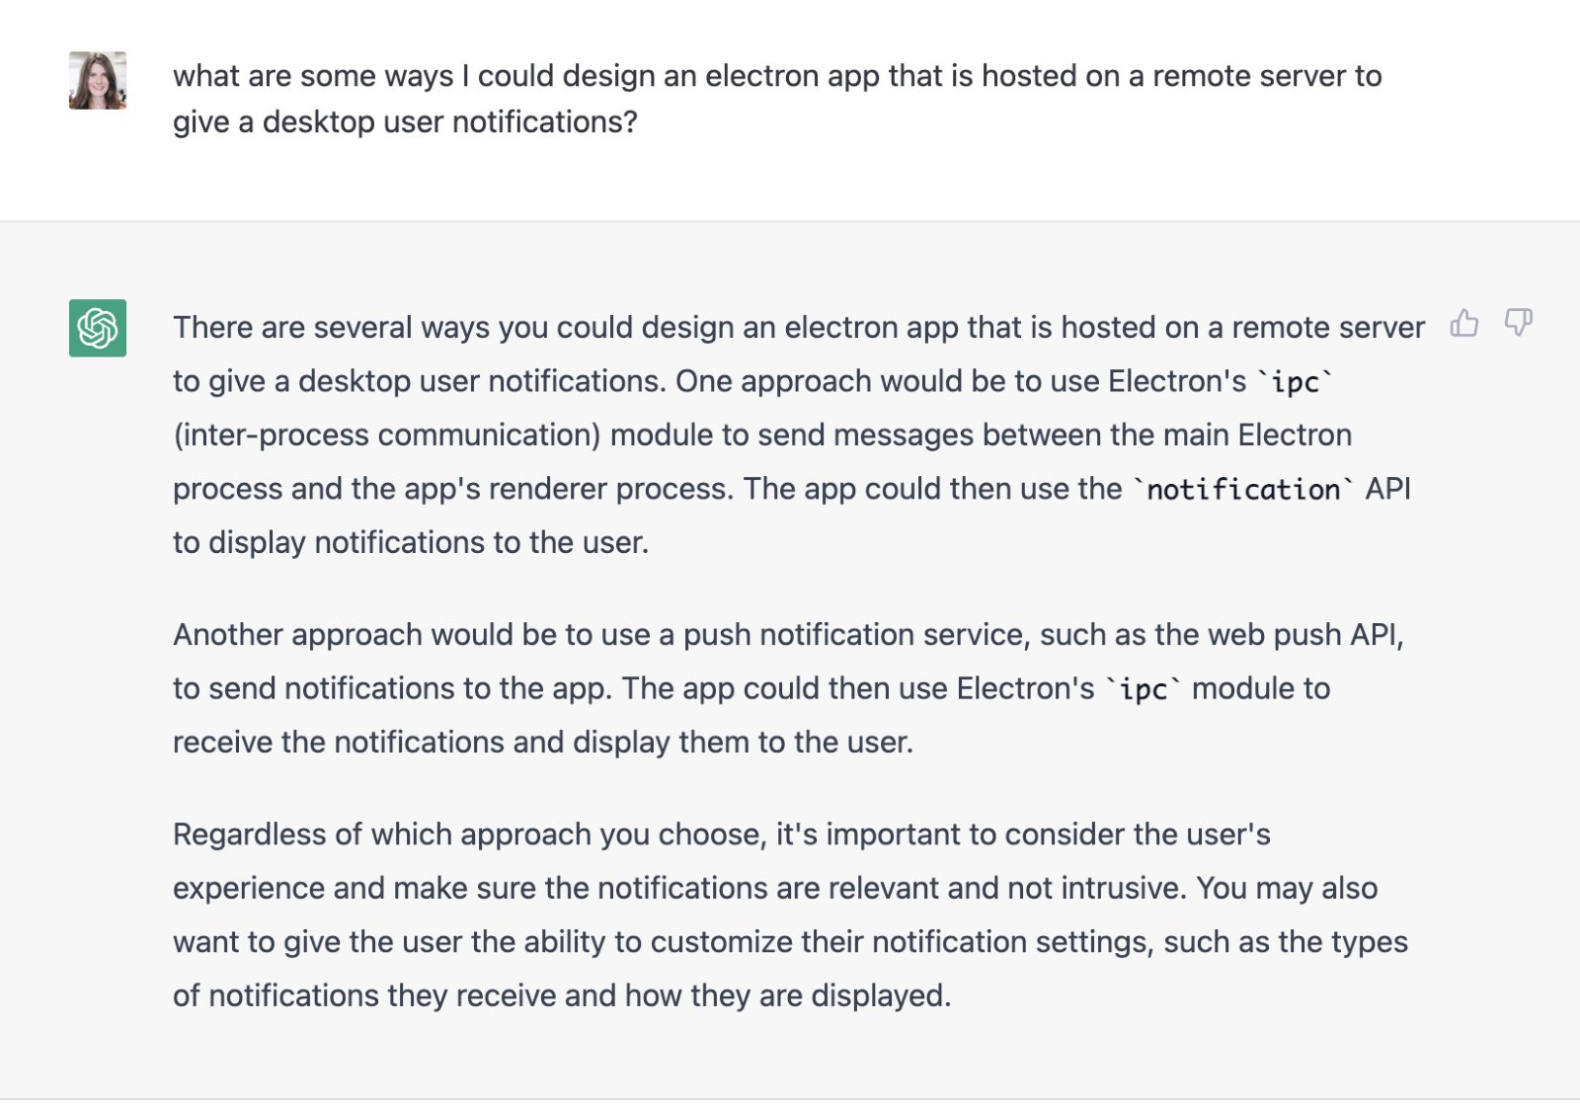Screen dimensions: 1580x1108
Task: Click the `notification` inline code text
Action: [x=1243, y=490]
